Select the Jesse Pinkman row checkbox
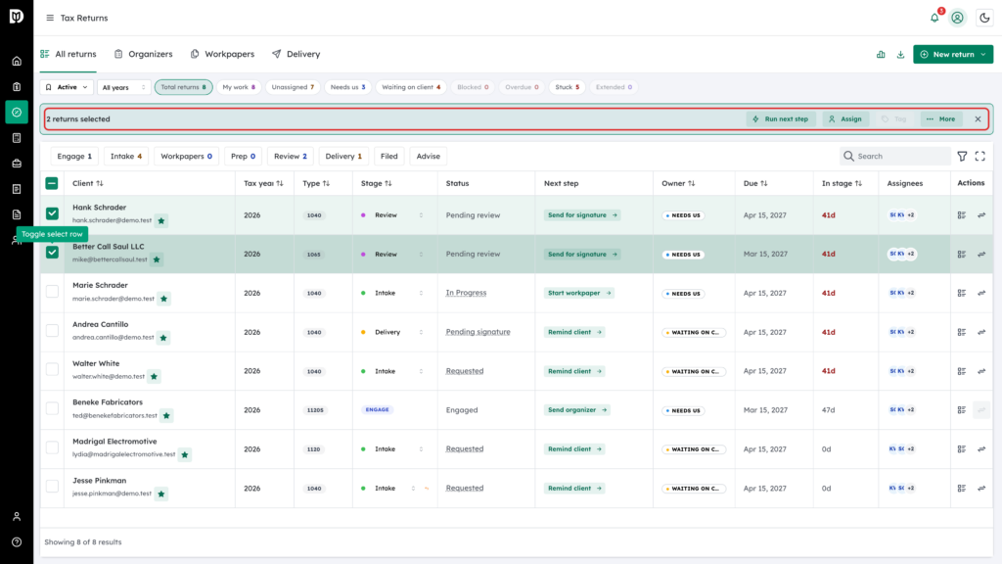1002x564 pixels. coord(53,487)
